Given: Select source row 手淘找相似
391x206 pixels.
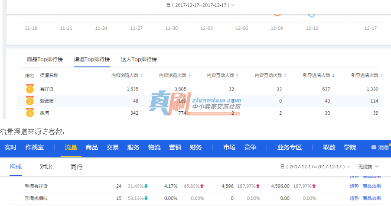Looking at the screenshot, I should 36,198.
